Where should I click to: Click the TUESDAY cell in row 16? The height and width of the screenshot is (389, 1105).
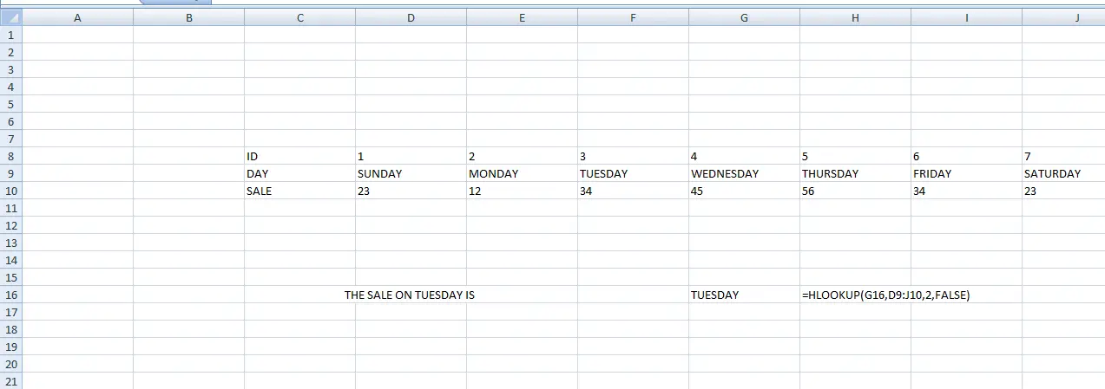click(x=745, y=295)
